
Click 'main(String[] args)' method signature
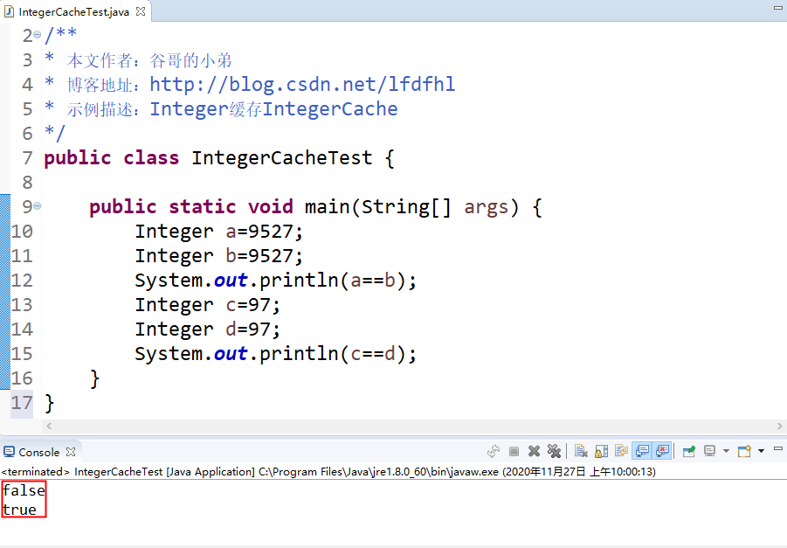[412, 207]
